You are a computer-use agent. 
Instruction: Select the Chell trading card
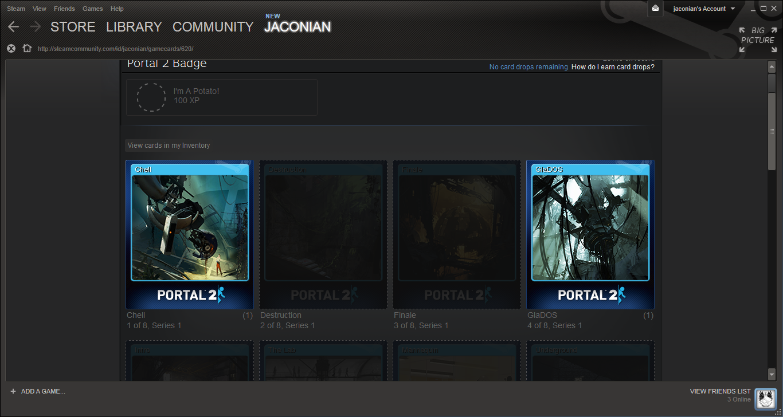point(189,234)
